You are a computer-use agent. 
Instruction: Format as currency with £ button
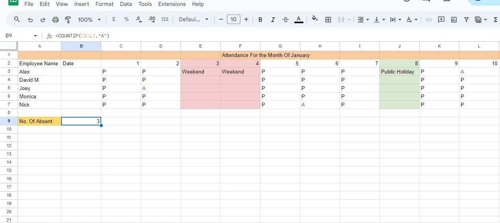[x=114, y=19]
